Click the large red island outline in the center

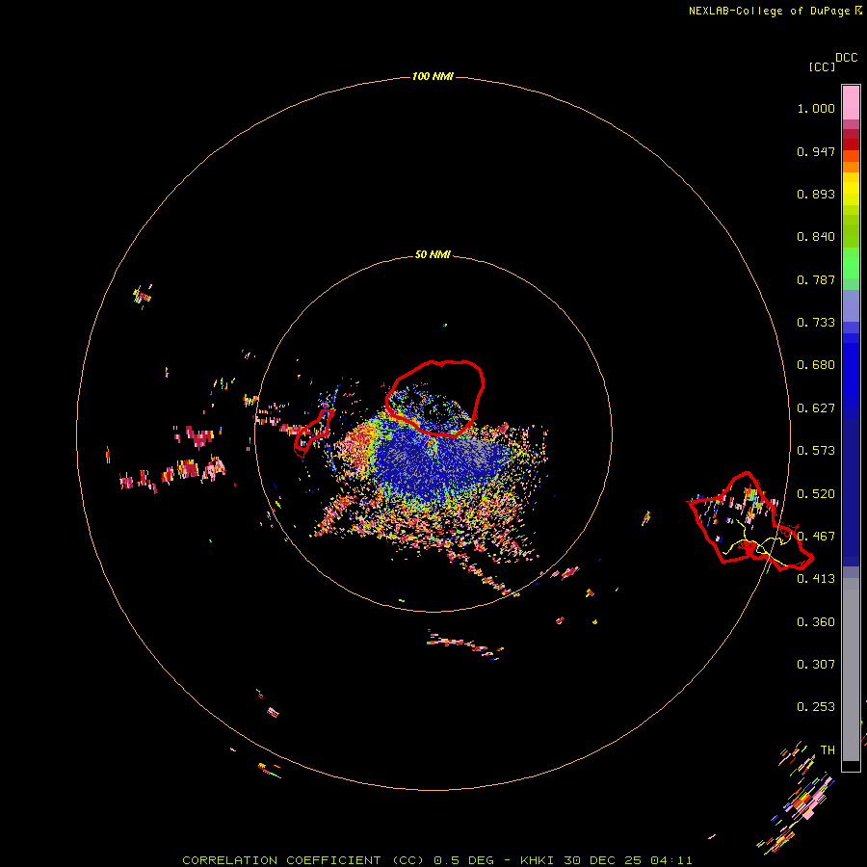point(435,398)
